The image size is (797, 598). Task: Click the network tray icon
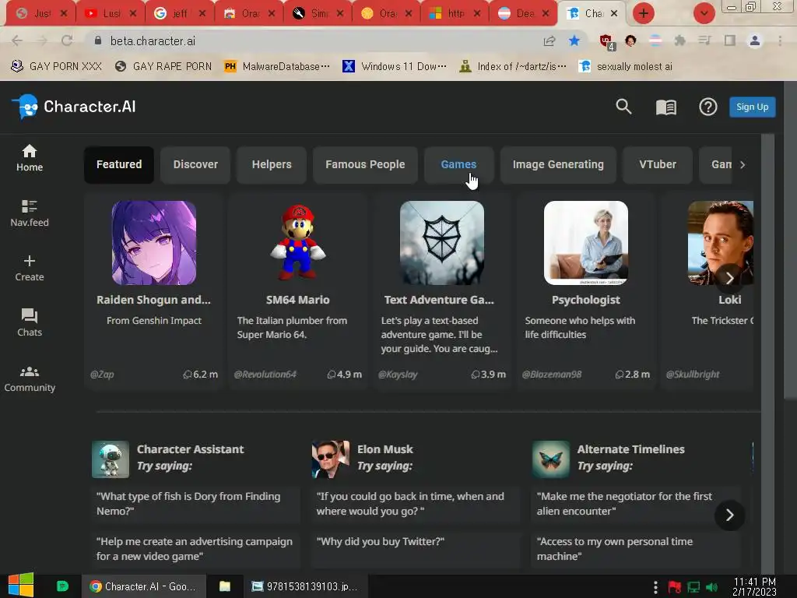[x=693, y=587]
